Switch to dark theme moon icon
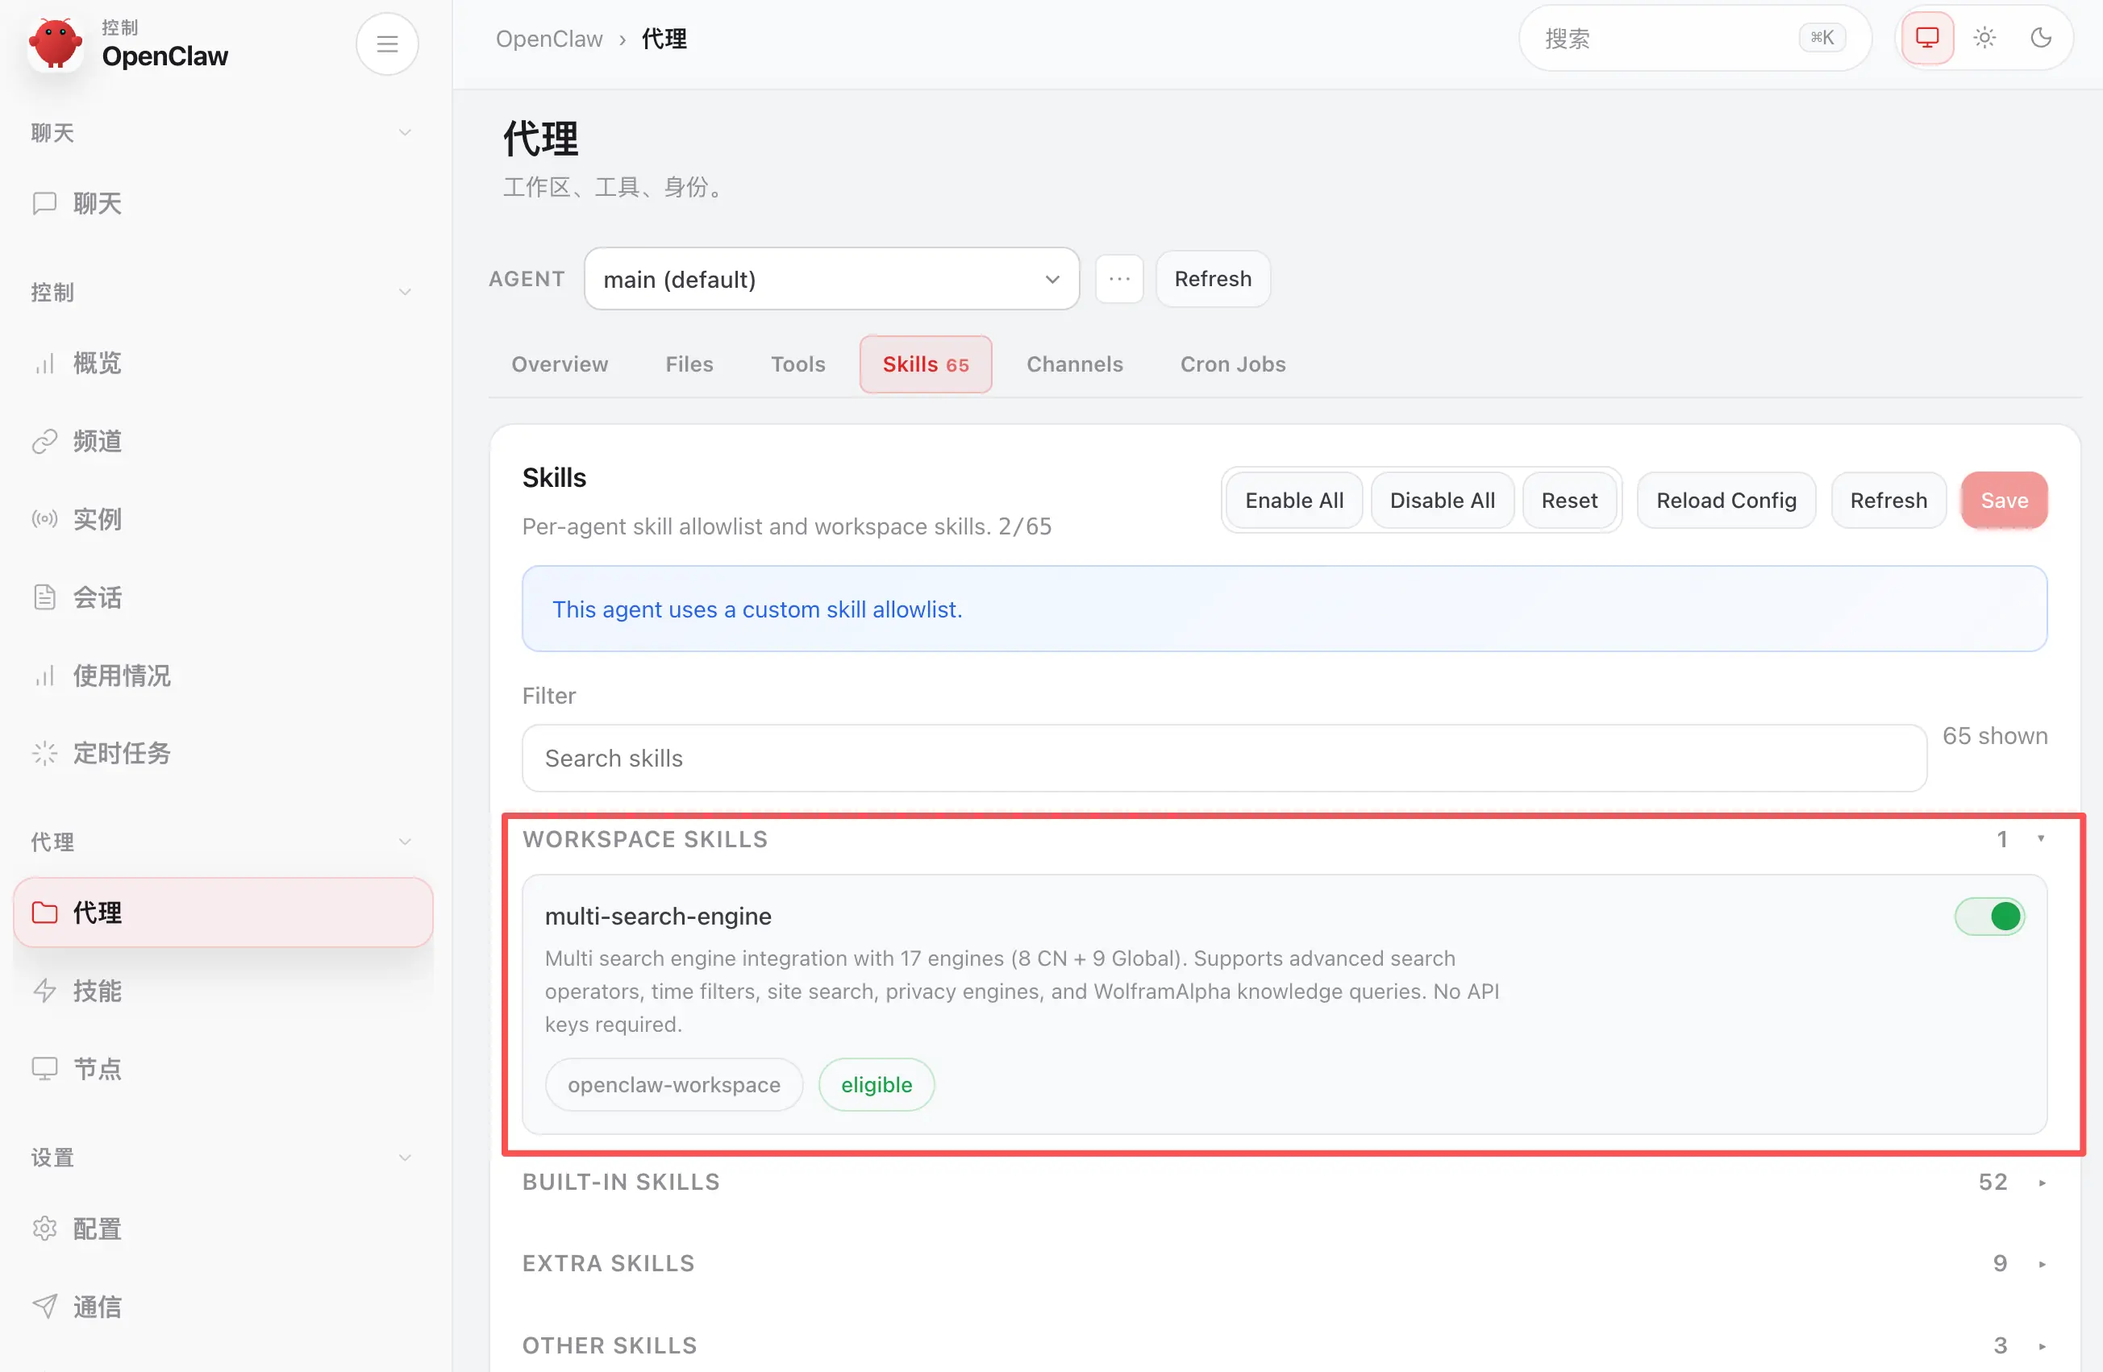 (2040, 38)
